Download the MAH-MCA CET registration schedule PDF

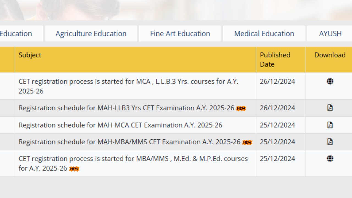330,125
